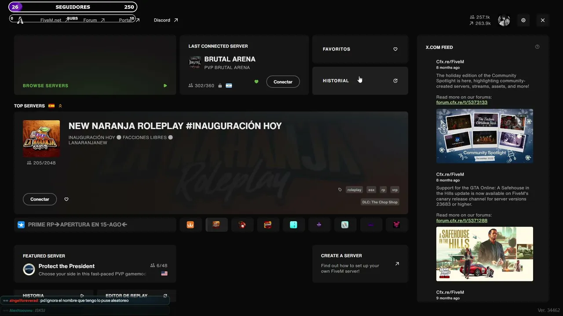Click the Ver. 34462 version label
This screenshot has width=563, height=316.
pos(548,310)
